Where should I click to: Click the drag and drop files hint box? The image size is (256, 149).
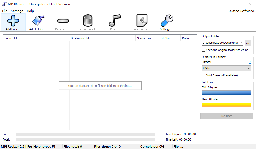(100, 85)
